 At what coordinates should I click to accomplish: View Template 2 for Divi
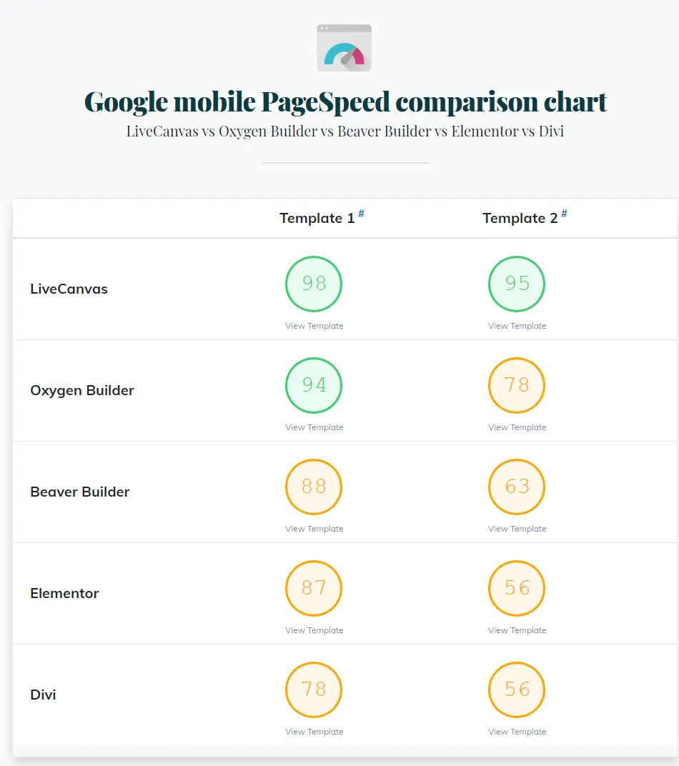[x=517, y=732]
